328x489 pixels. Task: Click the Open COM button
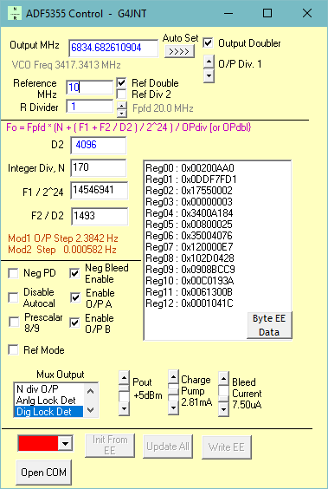pyautogui.click(x=43, y=473)
